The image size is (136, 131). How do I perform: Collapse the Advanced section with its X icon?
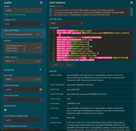(x=40, y=70)
